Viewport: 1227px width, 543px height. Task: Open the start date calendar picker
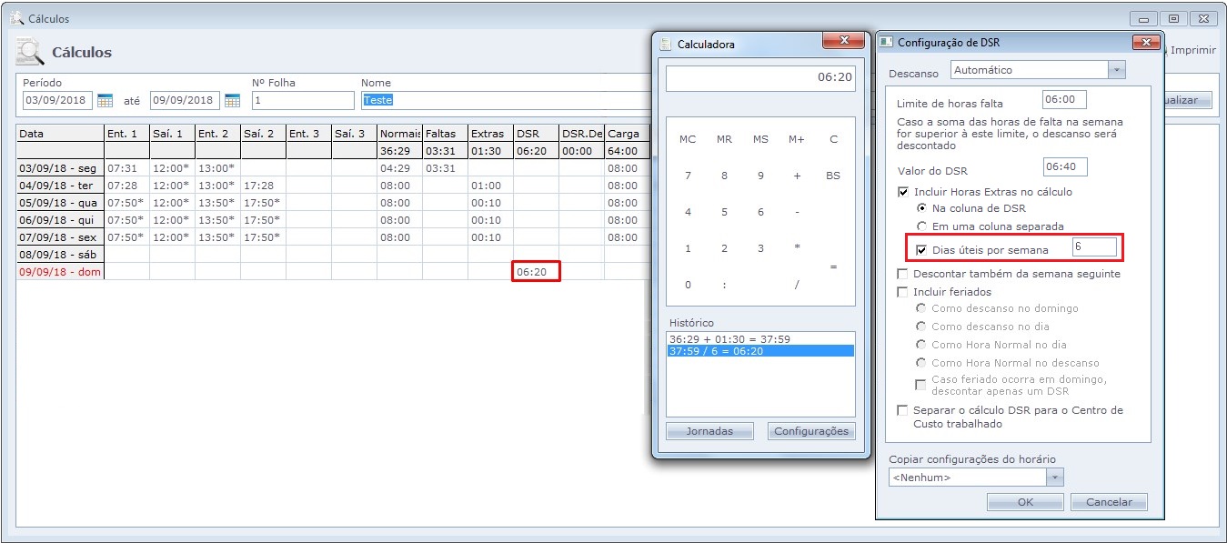(105, 100)
